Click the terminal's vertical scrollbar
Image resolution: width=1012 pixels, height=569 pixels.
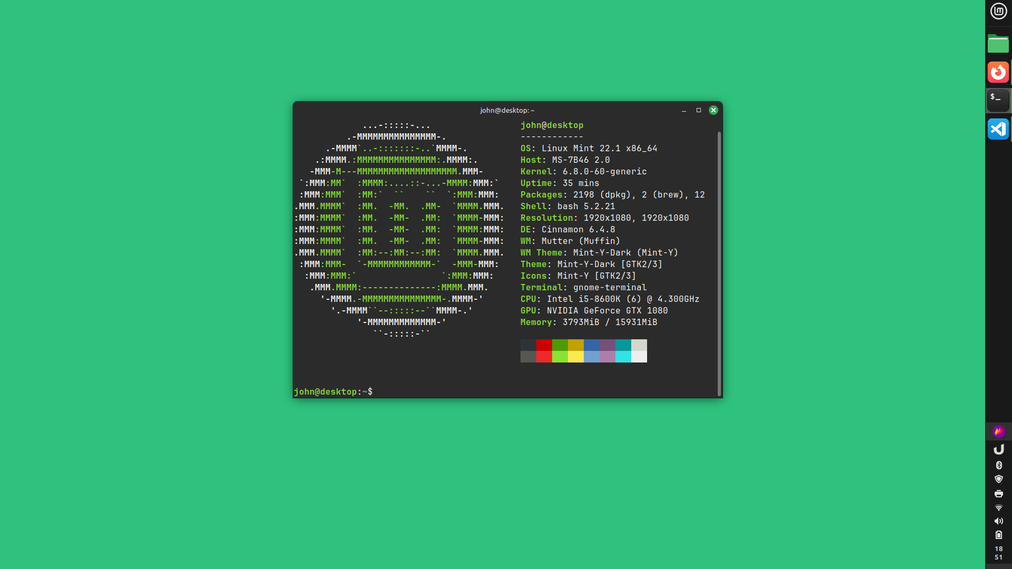pos(719,263)
